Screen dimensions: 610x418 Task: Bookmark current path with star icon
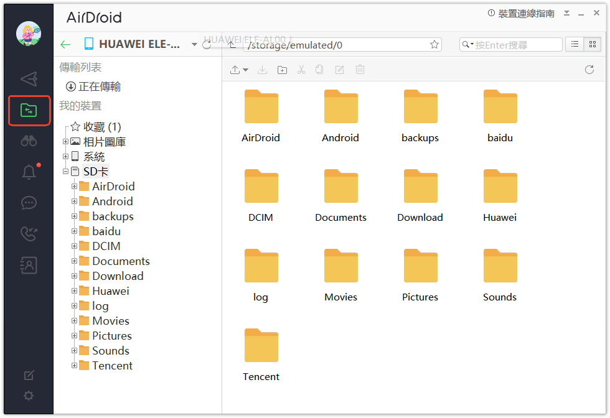tap(434, 45)
